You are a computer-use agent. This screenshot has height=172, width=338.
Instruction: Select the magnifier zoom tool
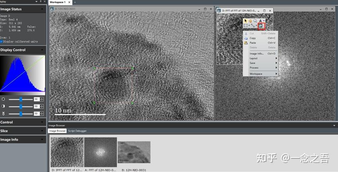[x=255, y=21]
